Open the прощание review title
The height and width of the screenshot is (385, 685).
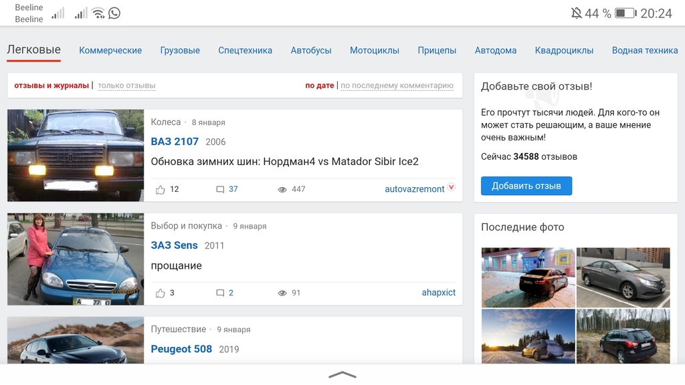176,266
